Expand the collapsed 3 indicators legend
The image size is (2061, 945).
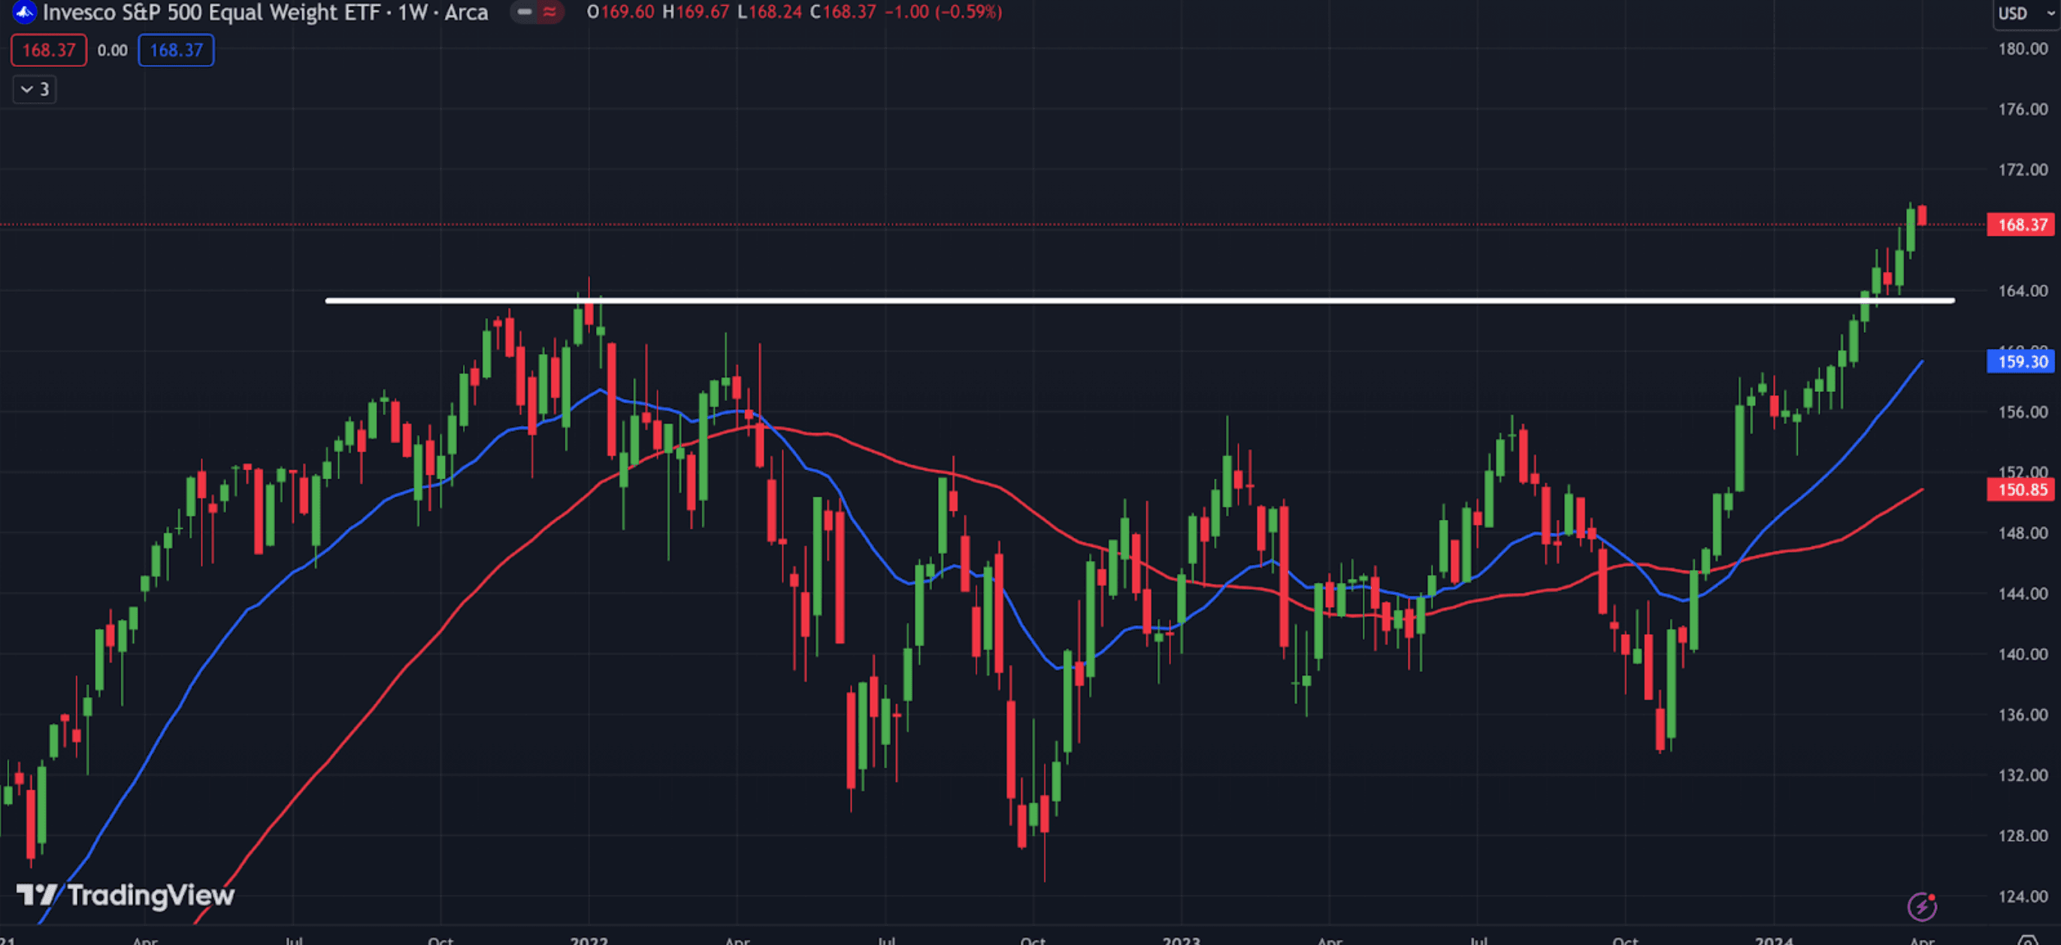tap(35, 89)
